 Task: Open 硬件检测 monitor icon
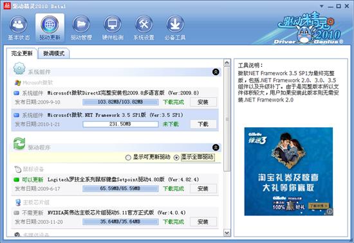coord(113,24)
